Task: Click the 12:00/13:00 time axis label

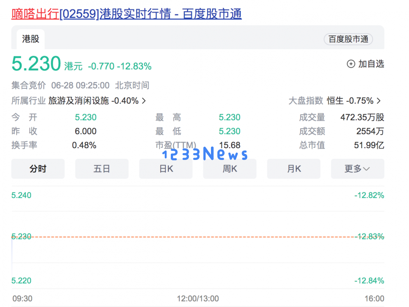Action: [x=198, y=298]
